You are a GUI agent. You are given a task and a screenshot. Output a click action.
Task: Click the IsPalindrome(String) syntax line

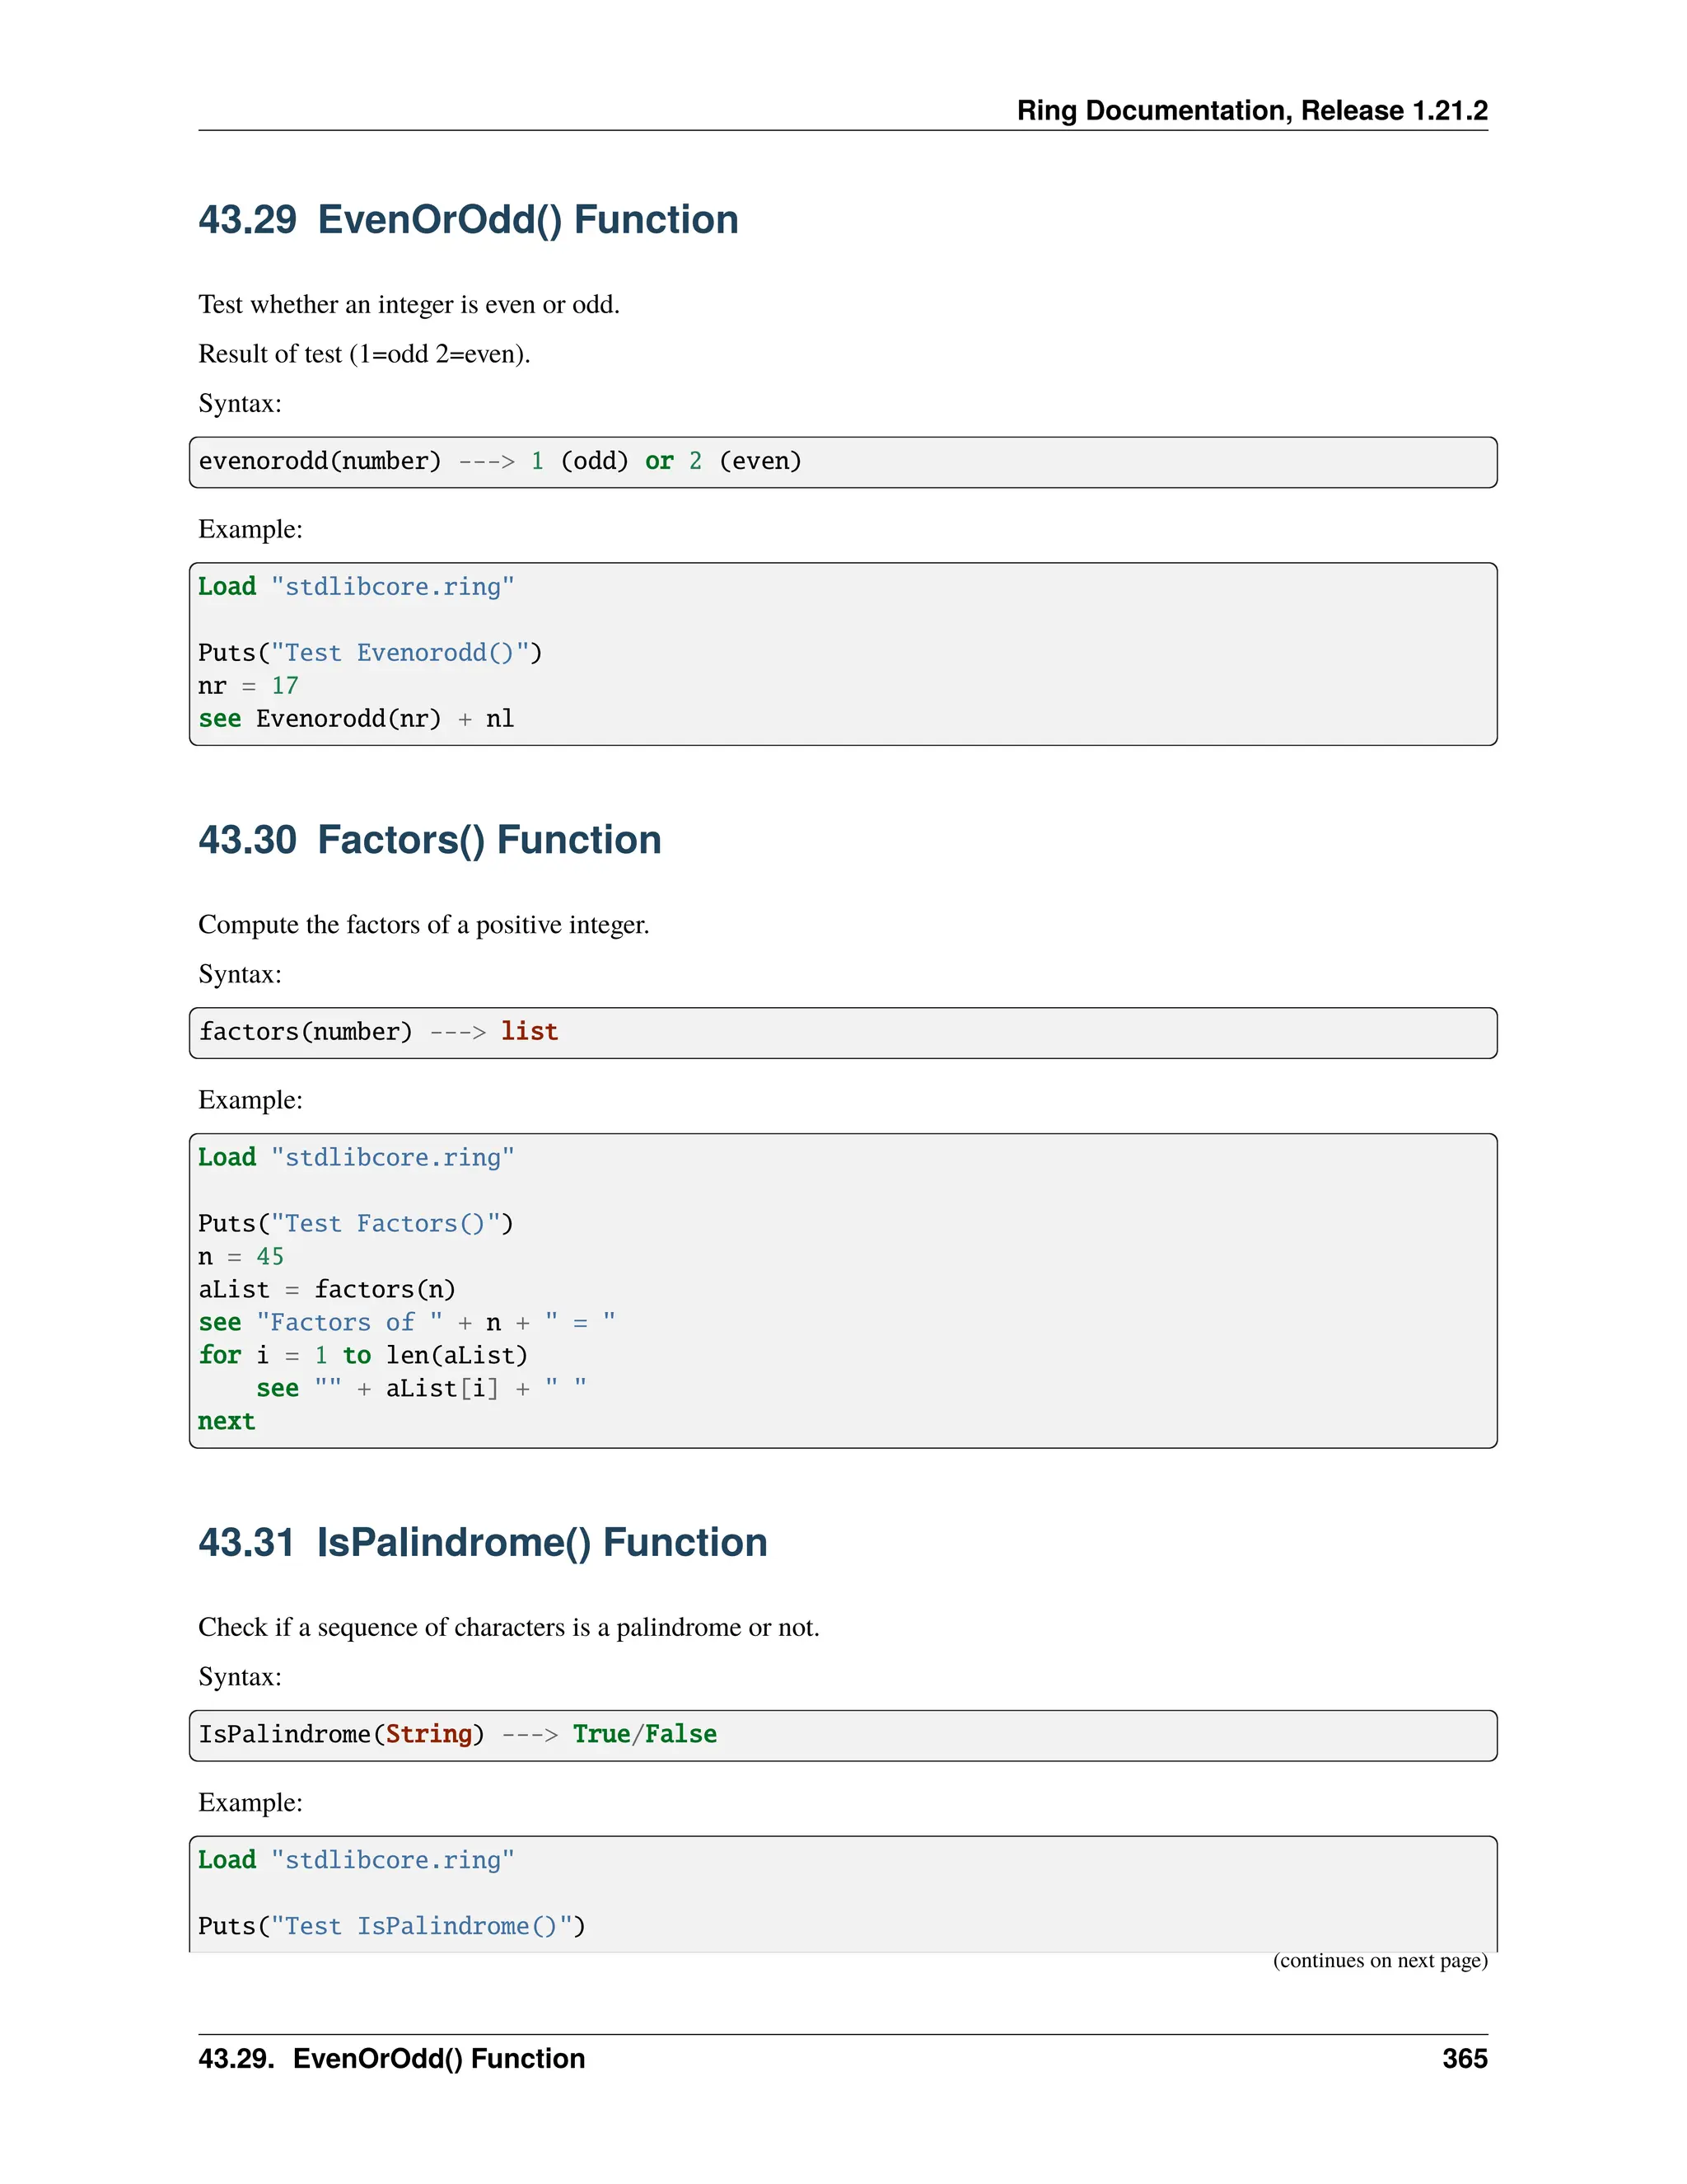tap(456, 1734)
